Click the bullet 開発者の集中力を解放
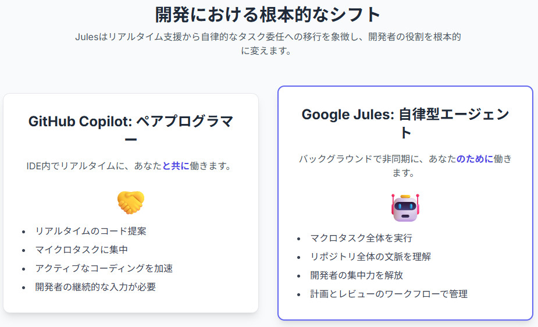The width and height of the screenshot is (538, 327). pyautogui.click(x=357, y=275)
